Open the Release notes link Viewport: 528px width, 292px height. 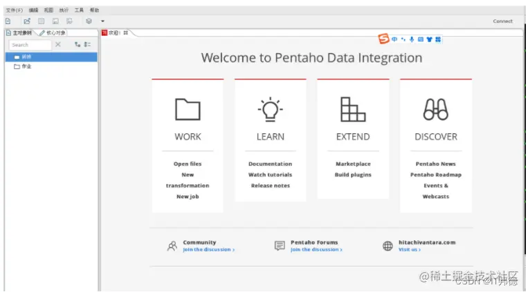point(271,186)
